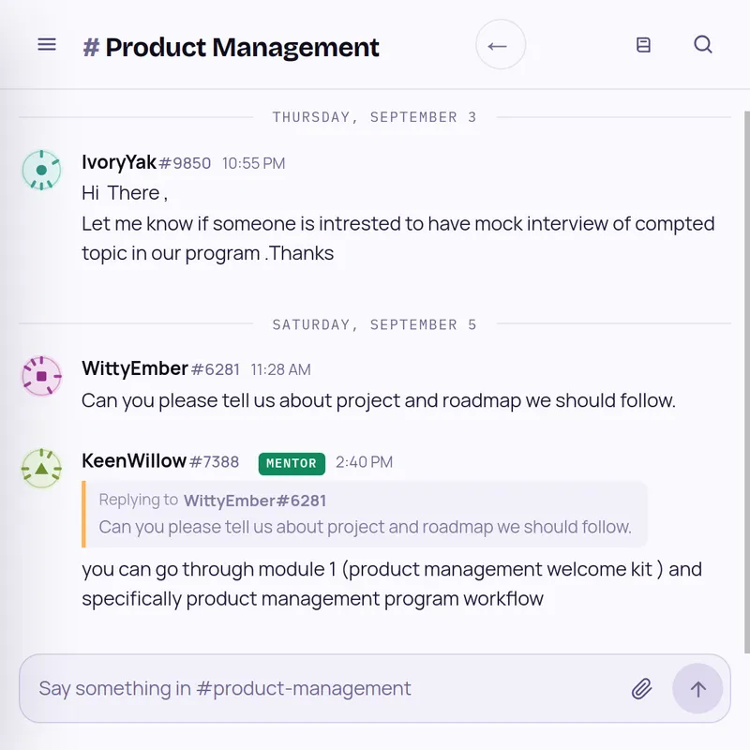Click the message list scrollbar

(x=746, y=382)
